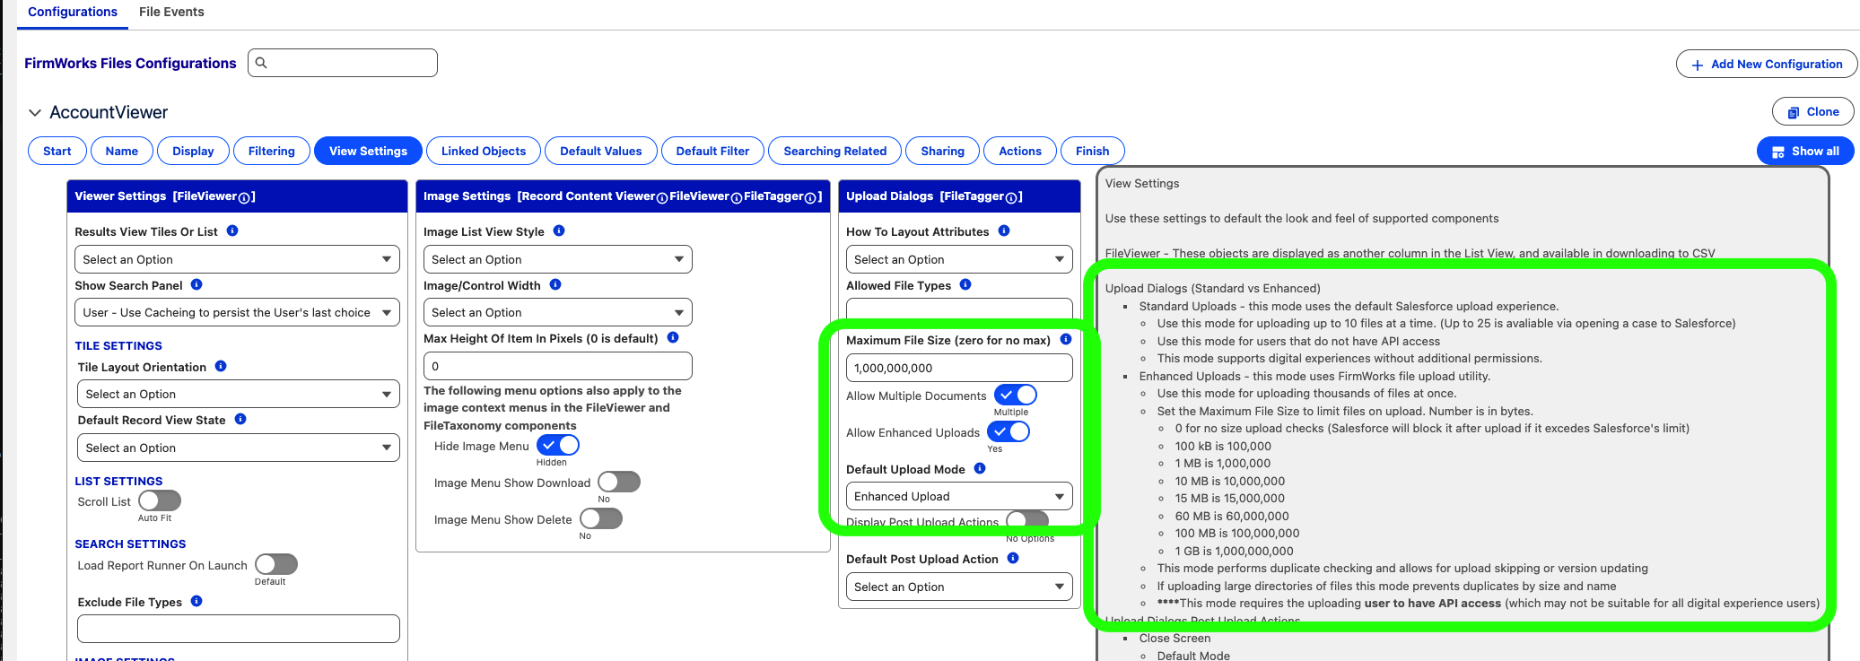Click info icon next to Show Search Panel
The height and width of the screenshot is (661, 1860).
coord(196,284)
